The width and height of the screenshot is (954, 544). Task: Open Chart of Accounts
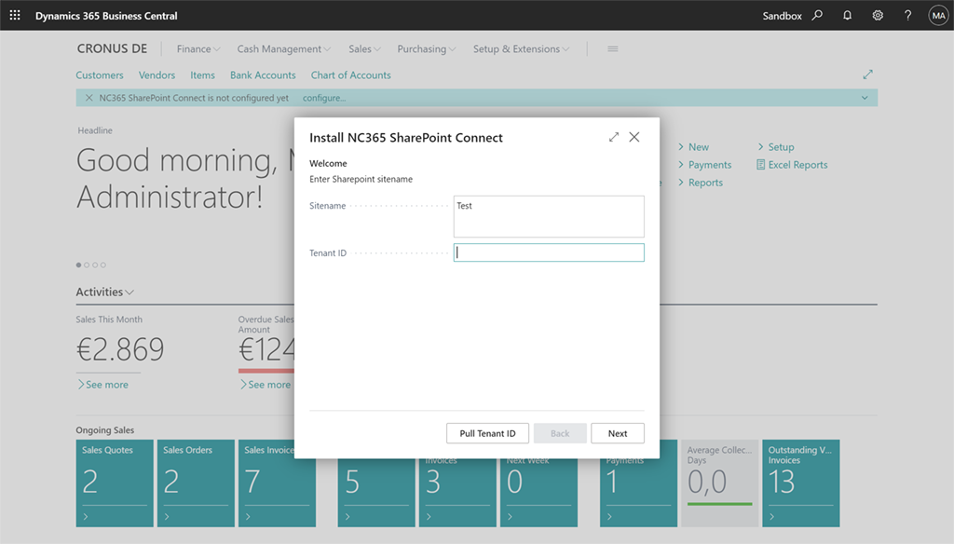pos(351,75)
